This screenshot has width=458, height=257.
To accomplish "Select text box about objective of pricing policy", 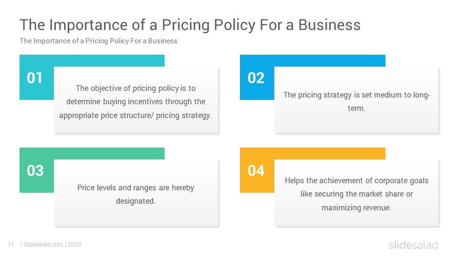I will [x=136, y=100].
